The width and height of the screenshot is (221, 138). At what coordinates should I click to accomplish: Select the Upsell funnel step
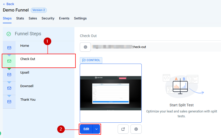coord(25,73)
